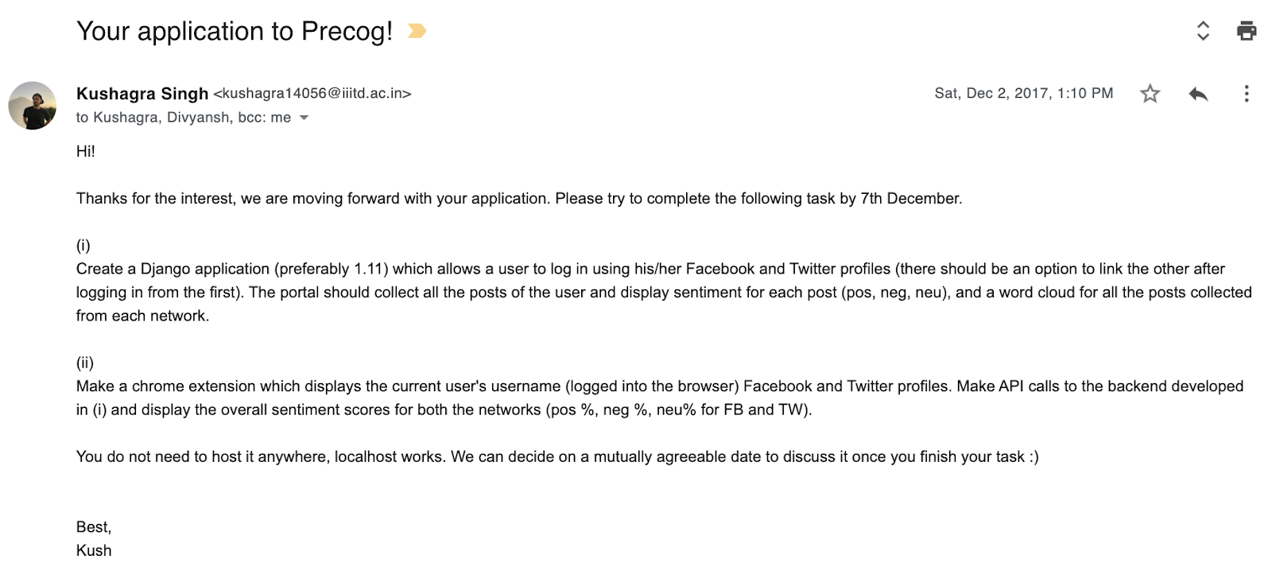
Task: Click the 'Kush' signature text
Action: 94,550
